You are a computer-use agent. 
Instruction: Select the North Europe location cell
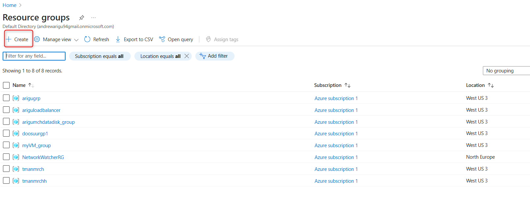click(x=480, y=157)
